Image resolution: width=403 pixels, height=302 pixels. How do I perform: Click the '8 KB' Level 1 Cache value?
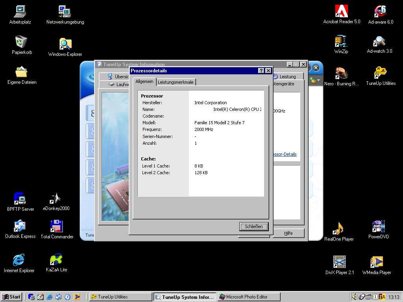[x=199, y=166]
